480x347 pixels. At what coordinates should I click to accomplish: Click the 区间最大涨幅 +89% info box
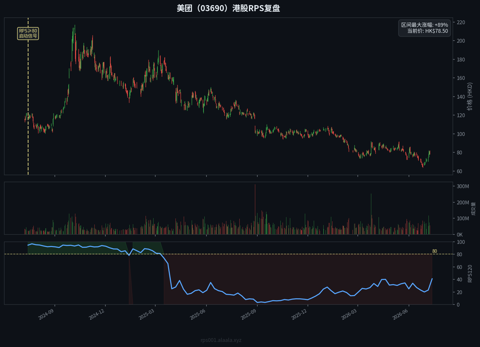pos(424,28)
